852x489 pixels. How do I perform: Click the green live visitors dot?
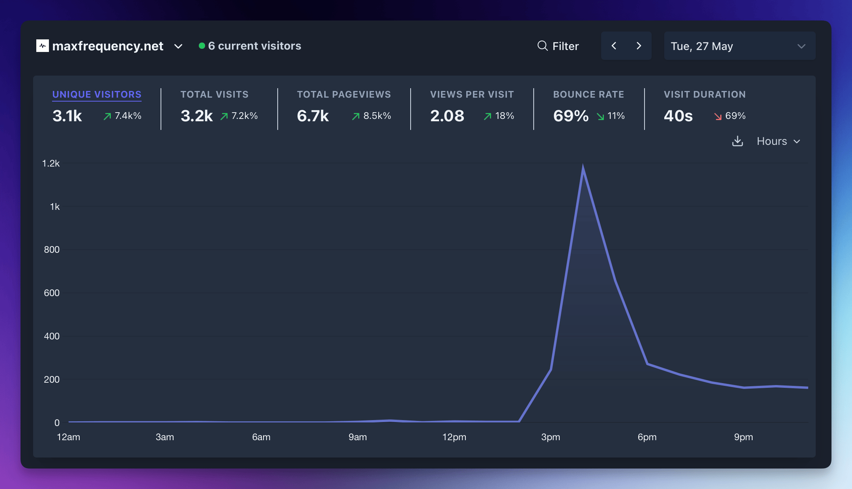(x=202, y=46)
